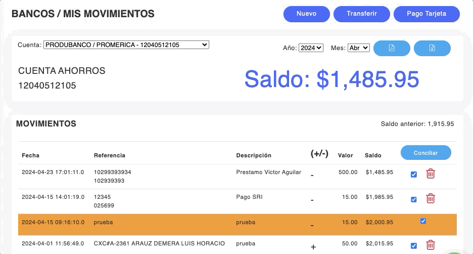This screenshot has width=473, height=254.
Task: Toggle checkbox in highlighted prueba row
Action: click(x=423, y=221)
